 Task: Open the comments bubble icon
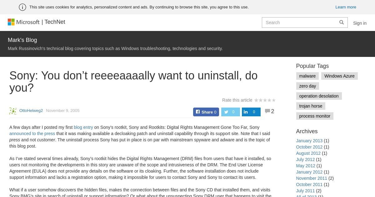coord(267,111)
